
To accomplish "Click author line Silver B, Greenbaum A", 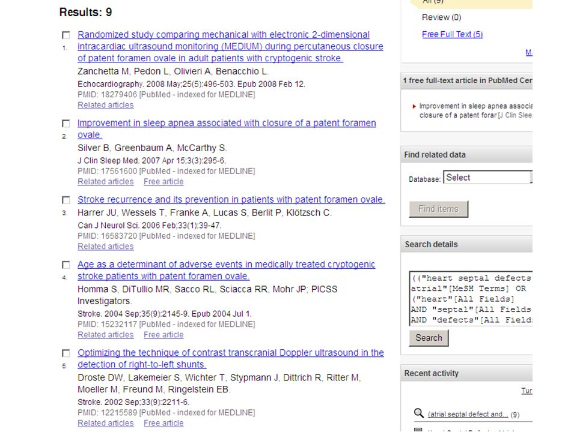I will (152, 148).
